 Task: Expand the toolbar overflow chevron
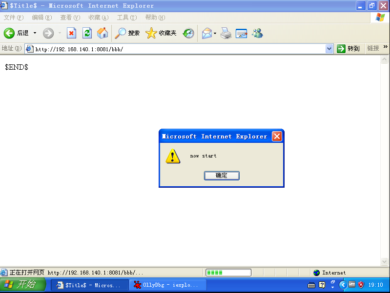coord(386,47)
